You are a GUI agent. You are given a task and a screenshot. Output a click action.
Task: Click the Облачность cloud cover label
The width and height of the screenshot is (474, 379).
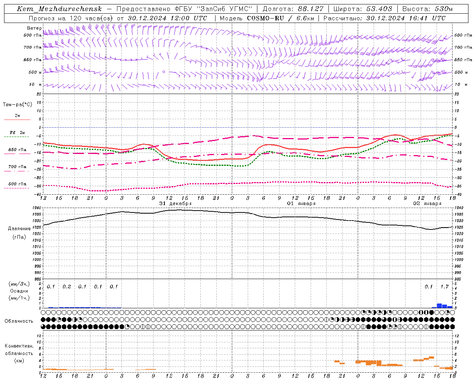19,321
